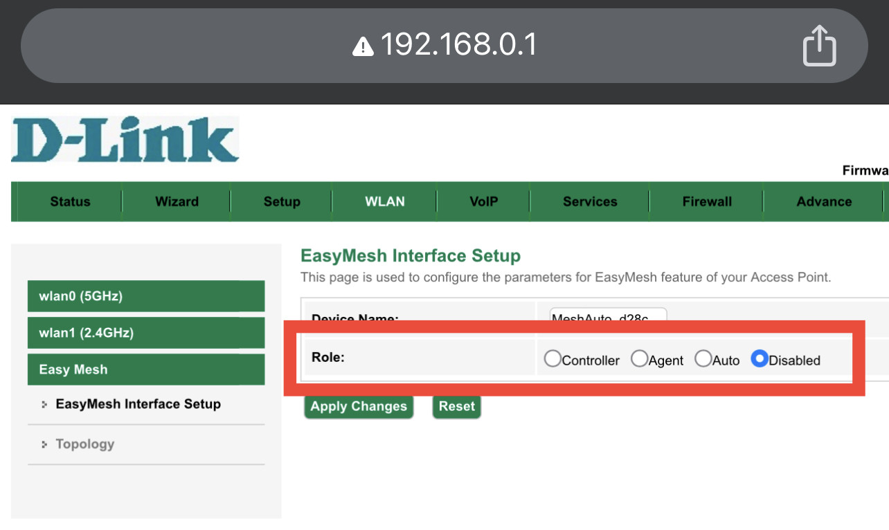Select the Agent role radio button

pos(639,359)
